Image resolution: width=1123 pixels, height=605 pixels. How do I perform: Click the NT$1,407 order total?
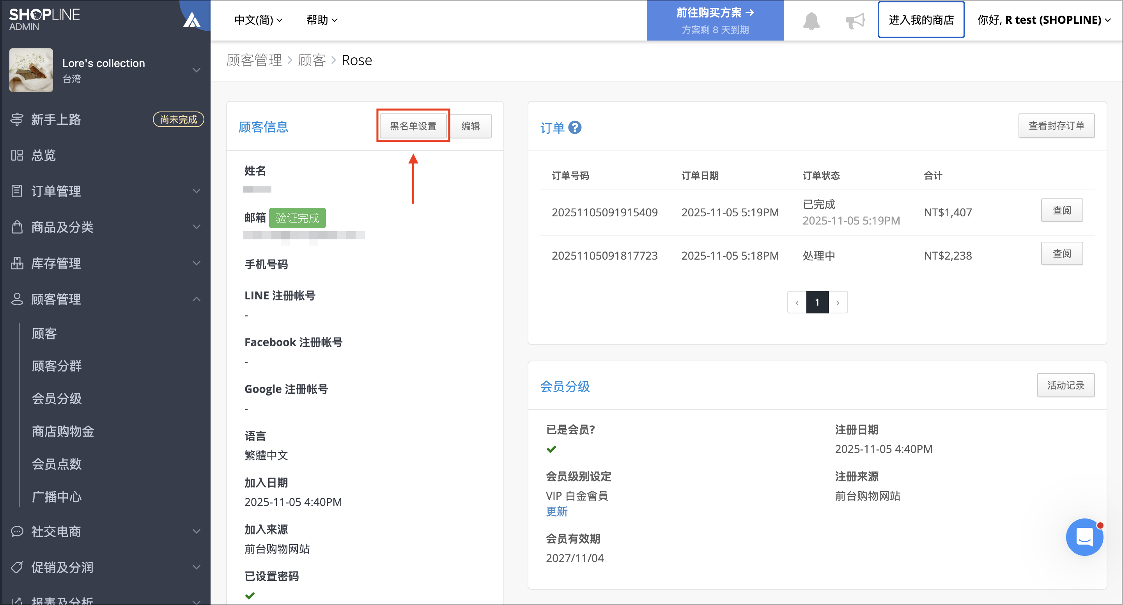pyautogui.click(x=948, y=212)
